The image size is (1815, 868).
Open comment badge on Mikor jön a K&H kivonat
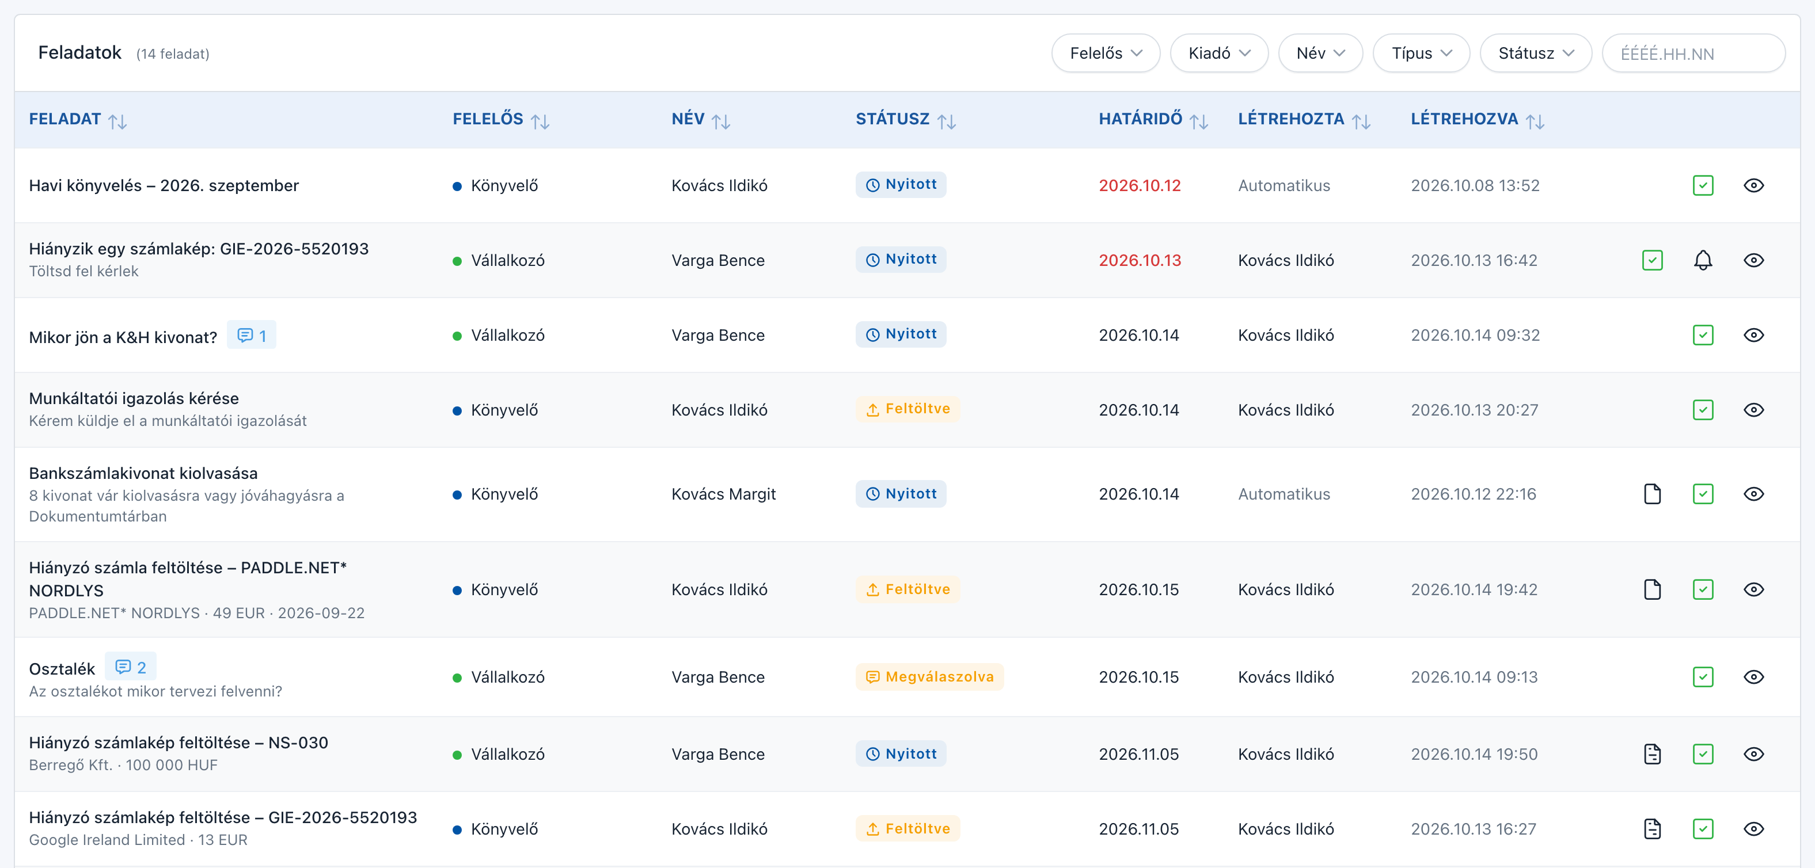click(252, 336)
